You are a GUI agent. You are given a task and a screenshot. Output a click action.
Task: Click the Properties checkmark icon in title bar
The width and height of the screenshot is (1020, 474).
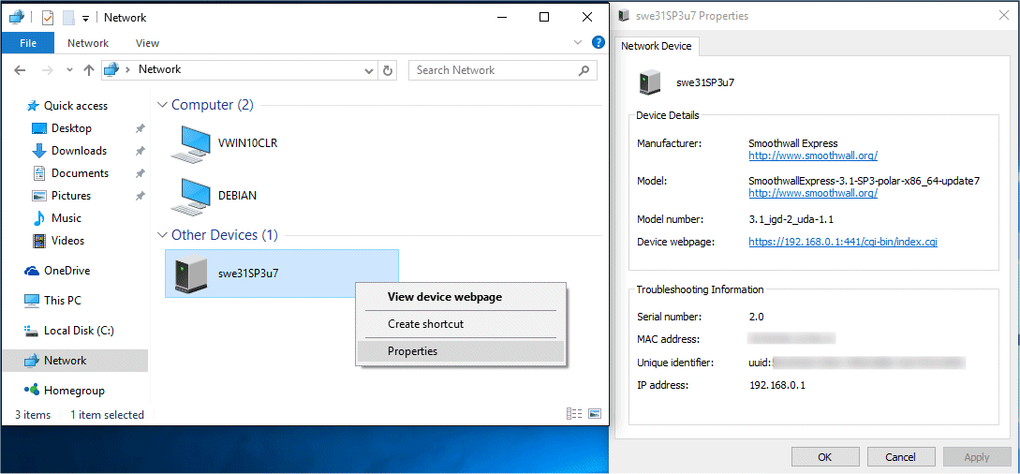(48, 18)
